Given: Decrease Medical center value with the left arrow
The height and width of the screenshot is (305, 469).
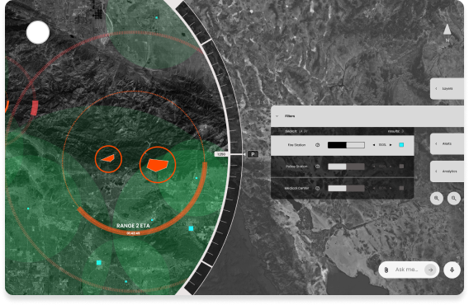Looking at the screenshot, I should point(374,188).
